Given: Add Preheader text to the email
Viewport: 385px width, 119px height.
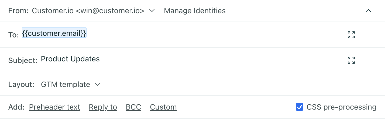Looking at the screenshot, I should coord(54,107).
